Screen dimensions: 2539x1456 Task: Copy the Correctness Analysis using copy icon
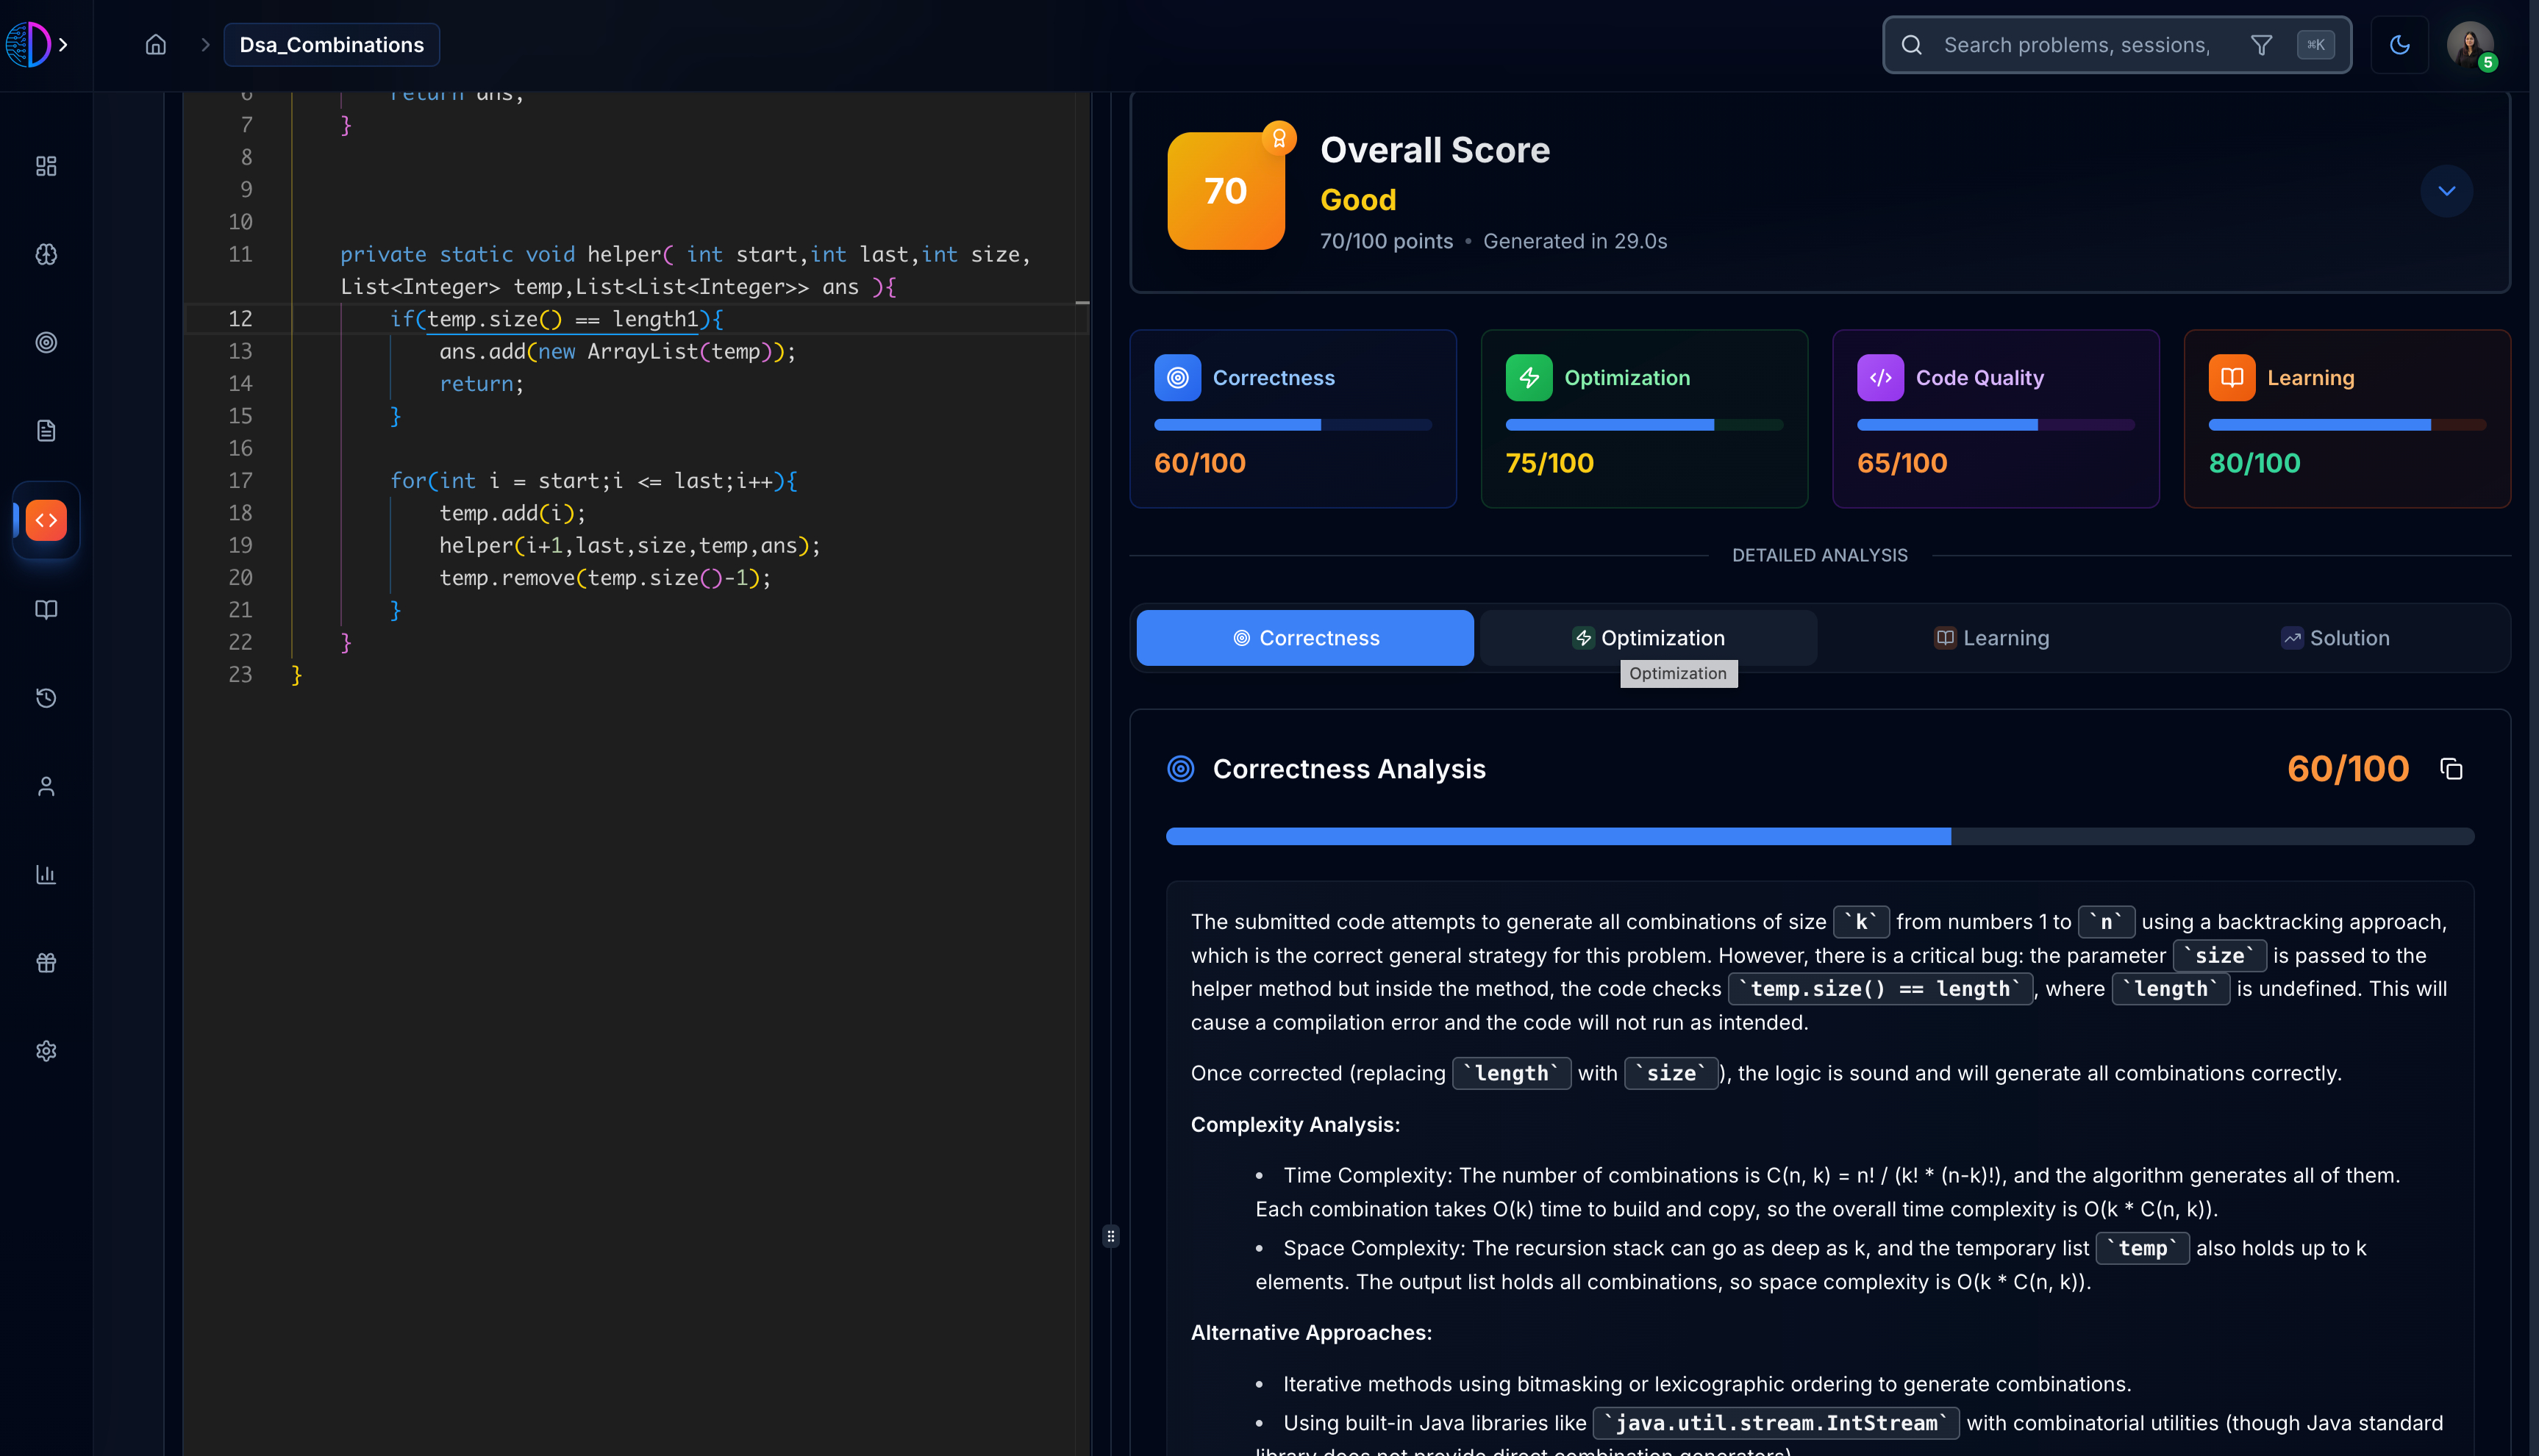point(2450,769)
